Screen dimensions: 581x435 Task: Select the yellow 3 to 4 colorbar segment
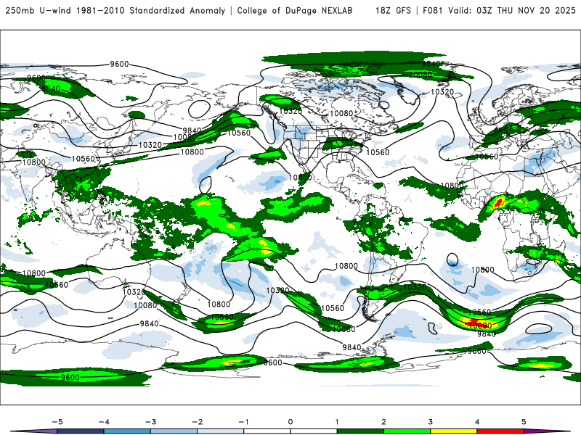tap(454, 431)
